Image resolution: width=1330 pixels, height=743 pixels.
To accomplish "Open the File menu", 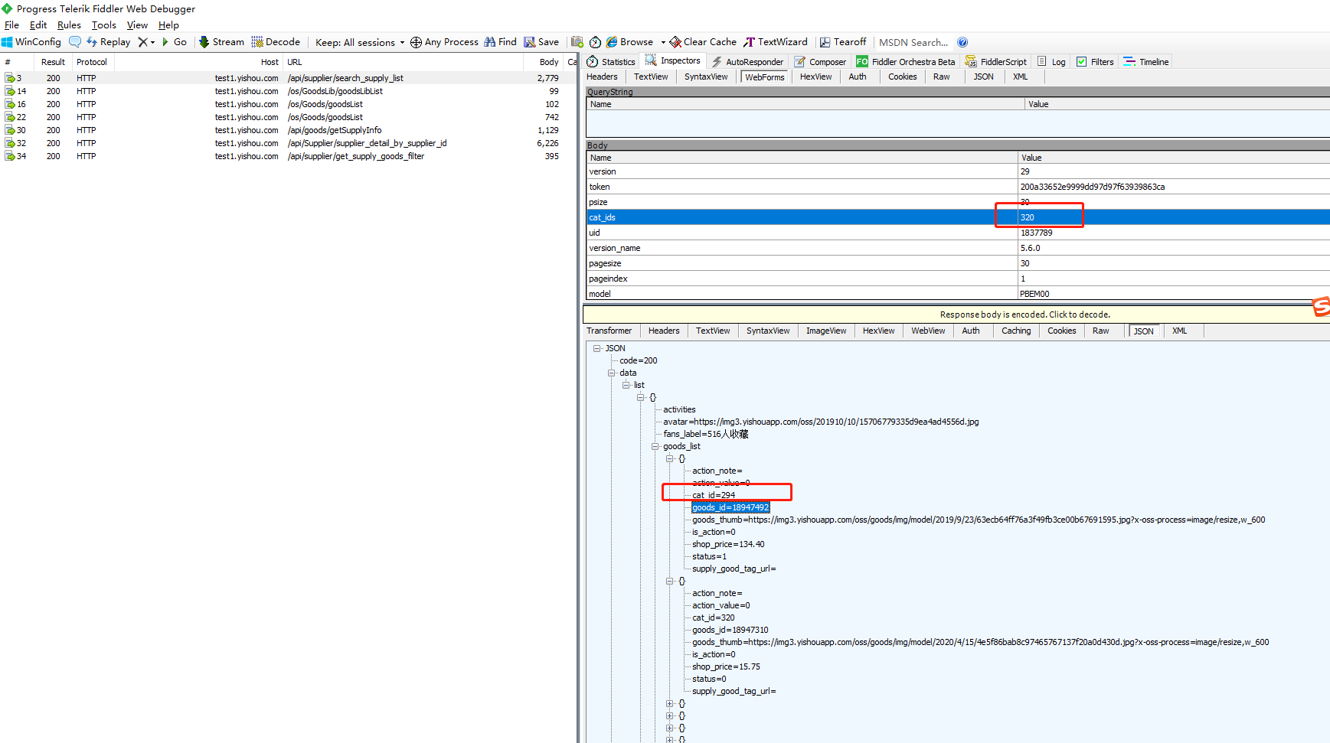I will pos(11,25).
